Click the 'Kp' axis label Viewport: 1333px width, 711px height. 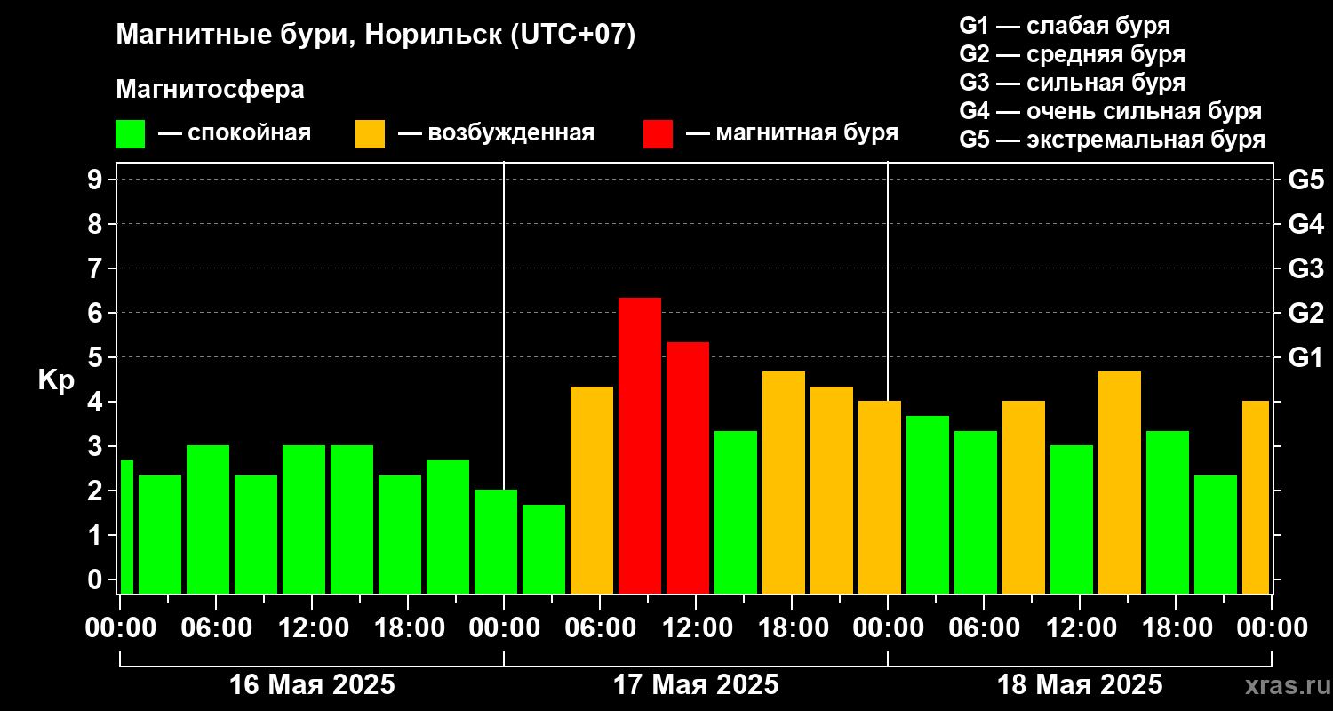point(56,380)
